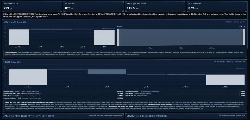Click the 0.665 MW value
Image resolution: width=250 pixels, height=120 pixels.
242,94
